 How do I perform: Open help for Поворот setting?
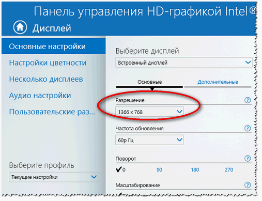point(248,158)
